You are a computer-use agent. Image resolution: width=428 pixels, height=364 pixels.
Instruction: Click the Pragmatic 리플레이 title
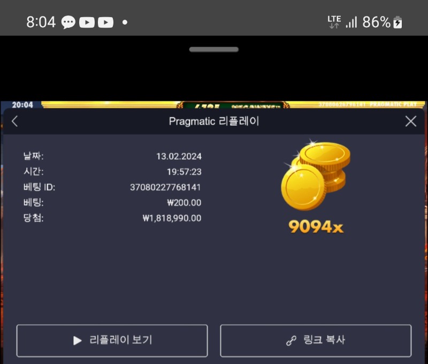(x=214, y=121)
